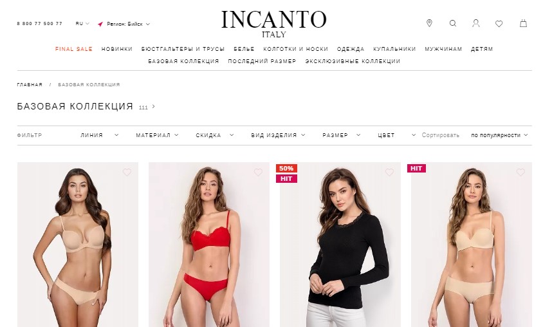Open the Цвет color filter

click(397, 135)
